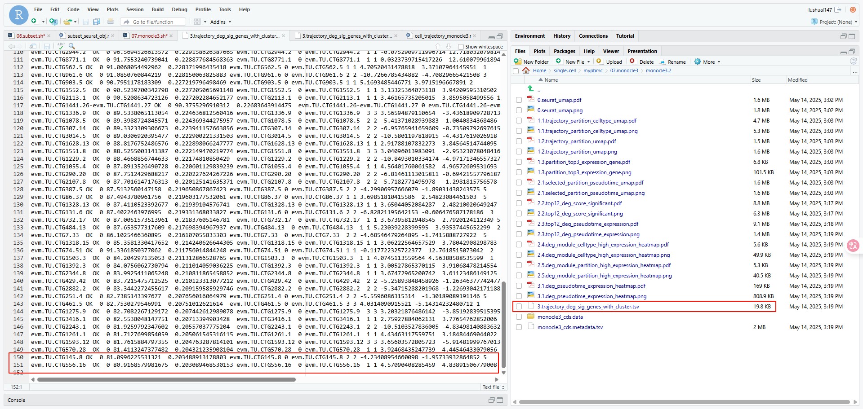Switch to the Packages tab
The height and width of the screenshot is (409, 863).
564,51
